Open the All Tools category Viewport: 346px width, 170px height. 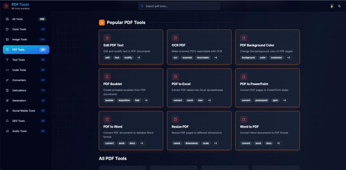[x=26, y=19]
